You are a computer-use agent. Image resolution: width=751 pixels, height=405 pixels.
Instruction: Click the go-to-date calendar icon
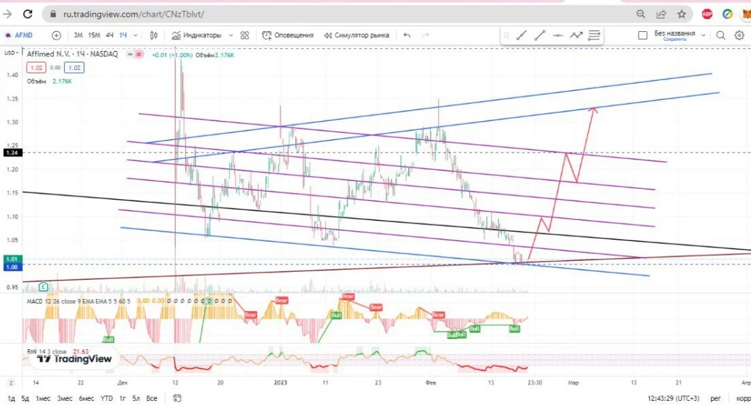click(178, 398)
